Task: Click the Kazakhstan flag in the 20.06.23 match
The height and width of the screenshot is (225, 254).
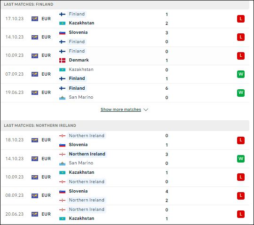Action: coord(62,218)
